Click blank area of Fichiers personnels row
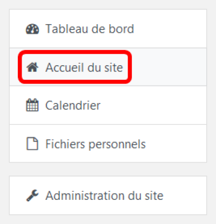Image resolution: width=216 pixels, height=224 pixels. coord(175,144)
